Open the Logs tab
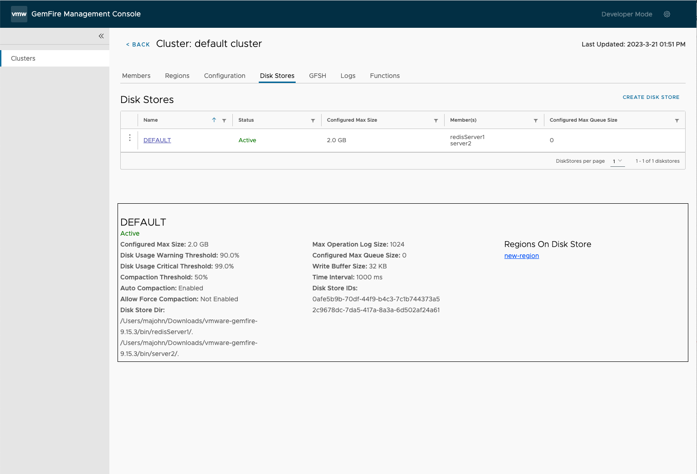 point(348,76)
